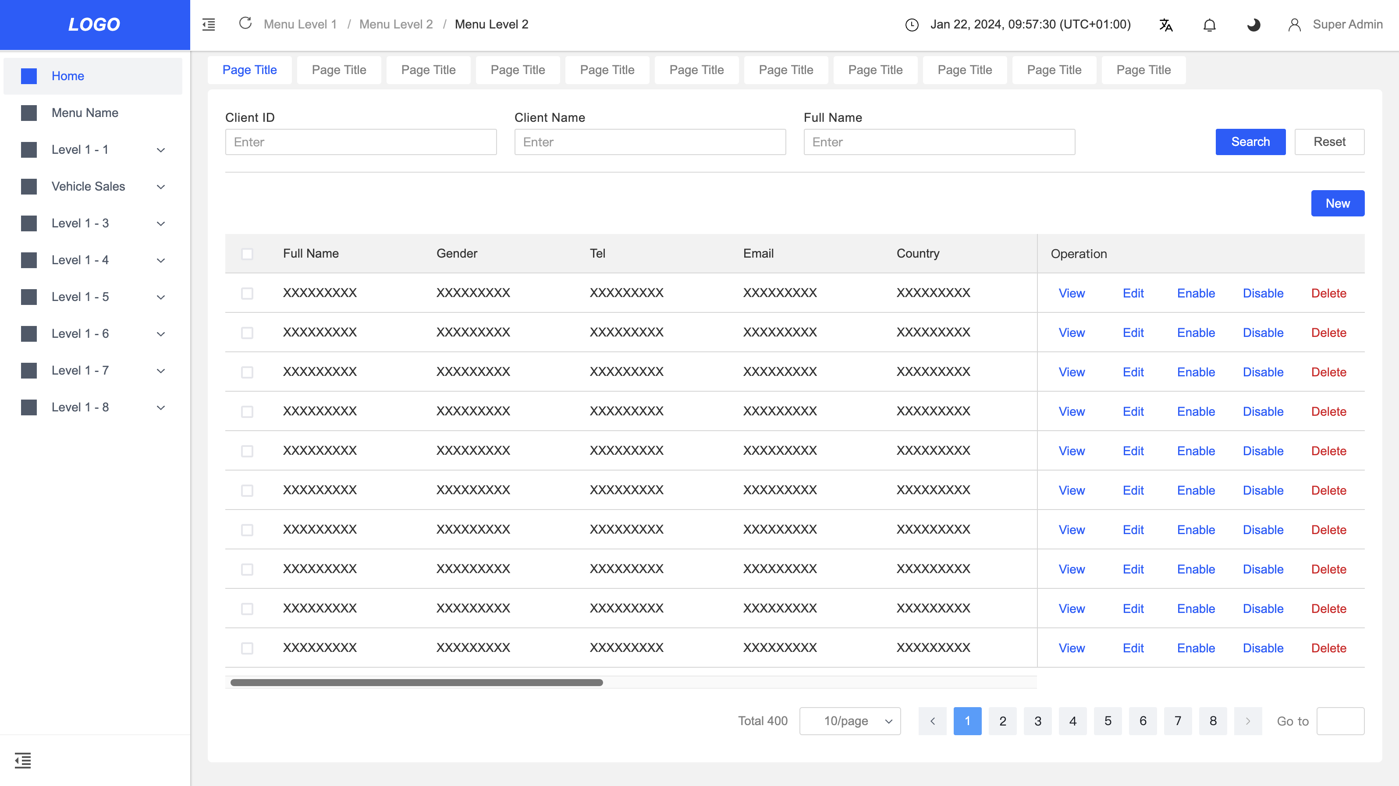
Task: Click View in the first table row
Action: [1072, 293]
